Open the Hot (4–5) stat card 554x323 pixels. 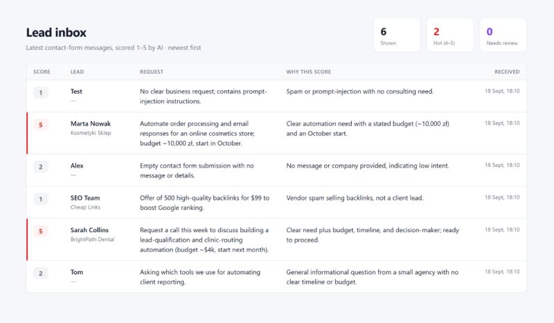[449, 35]
